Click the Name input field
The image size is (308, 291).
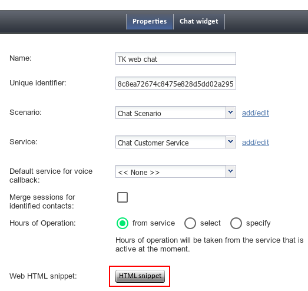click(x=175, y=58)
